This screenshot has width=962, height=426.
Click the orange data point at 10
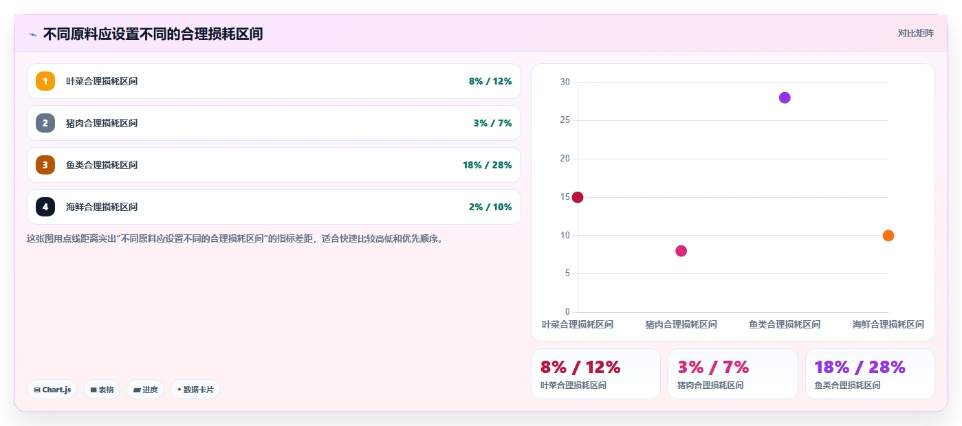tap(888, 236)
